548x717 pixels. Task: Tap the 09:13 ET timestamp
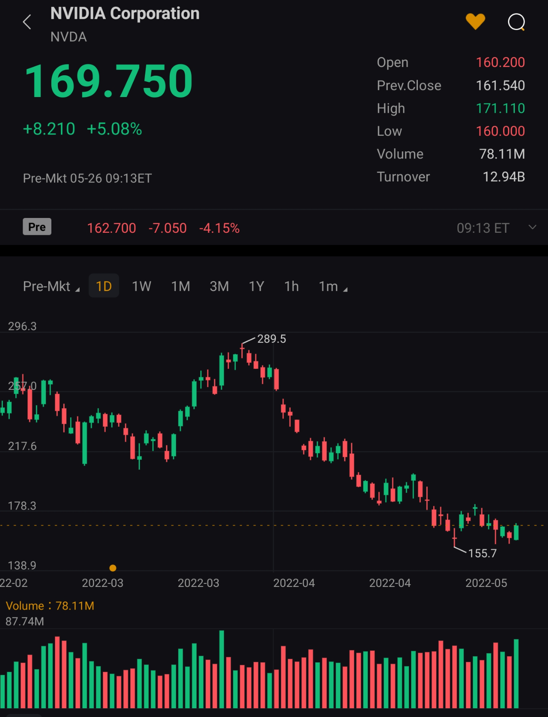[483, 228]
